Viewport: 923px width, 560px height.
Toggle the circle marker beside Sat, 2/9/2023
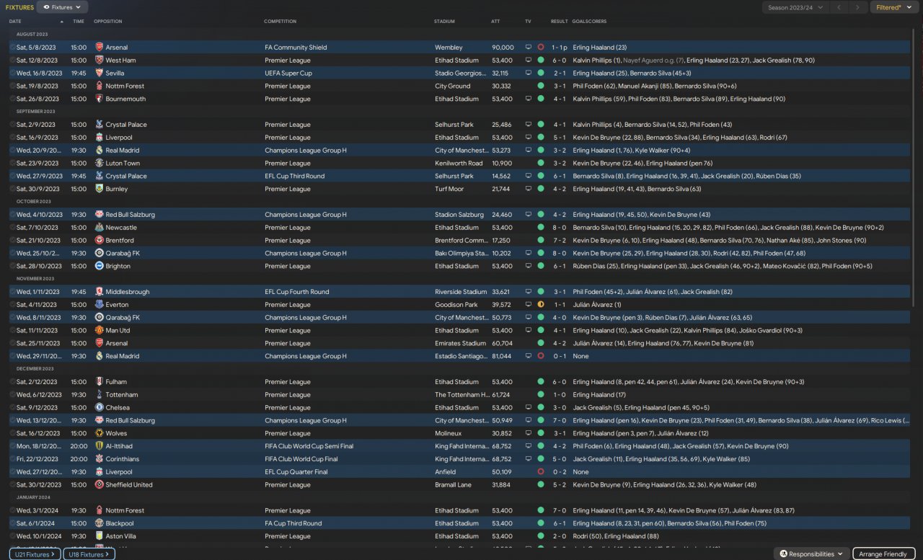pyautogui.click(x=12, y=125)
